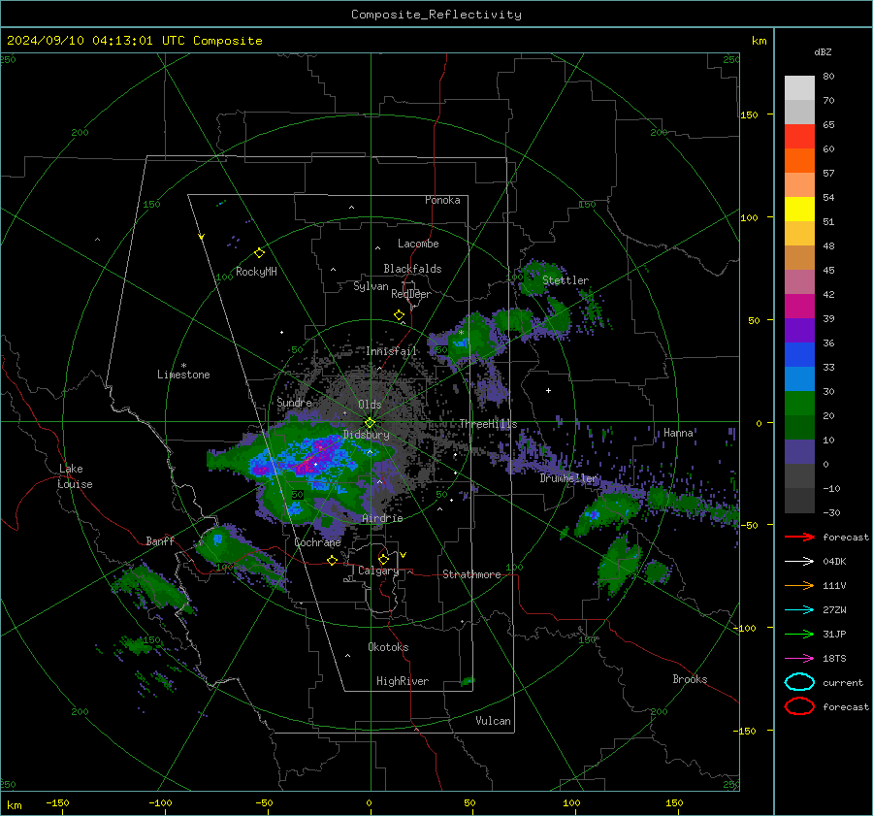
Task: Click the Hanna city label
Action: [678, 433]
